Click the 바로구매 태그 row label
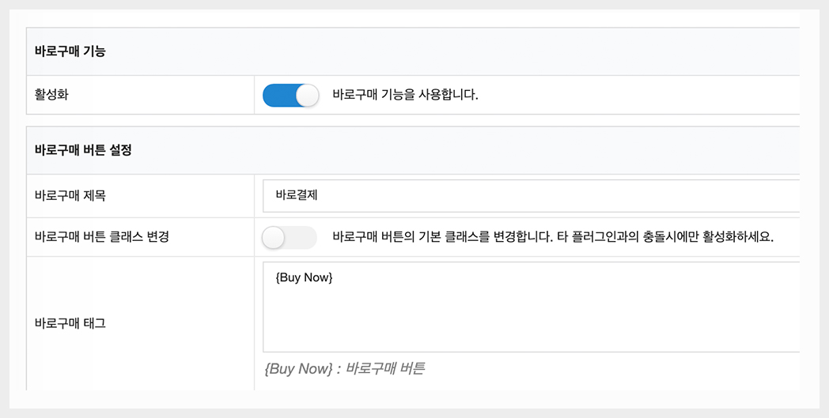This screenshot has height=418, width=829. click(x=70, y=323)
